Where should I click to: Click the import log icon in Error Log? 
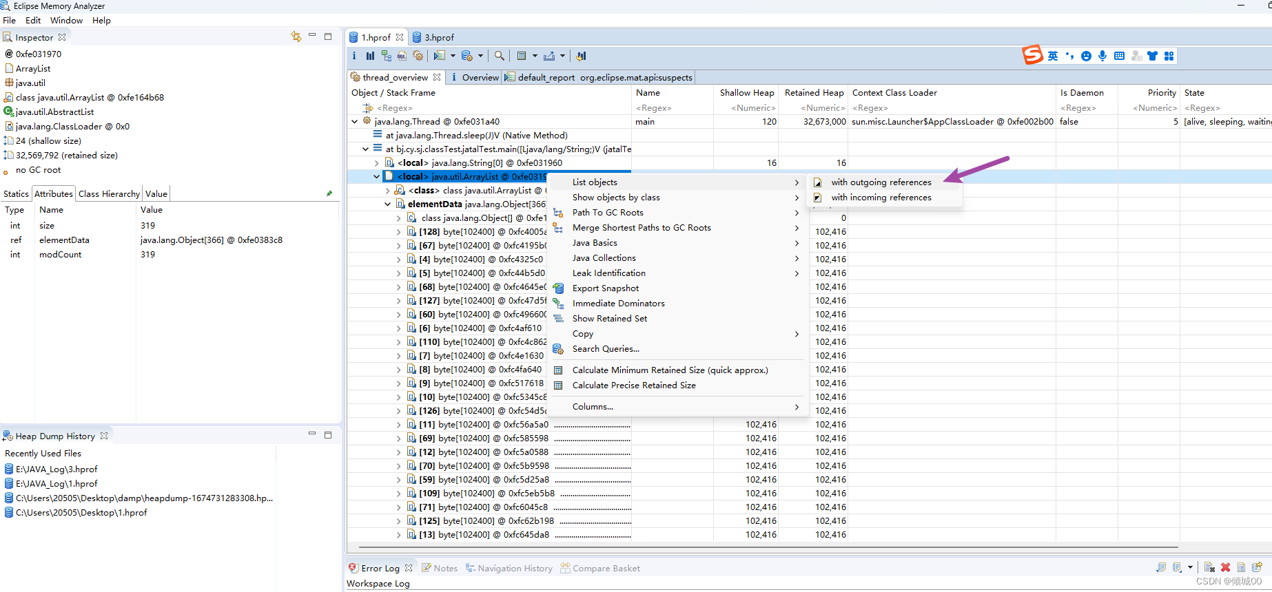[1177, 567]
